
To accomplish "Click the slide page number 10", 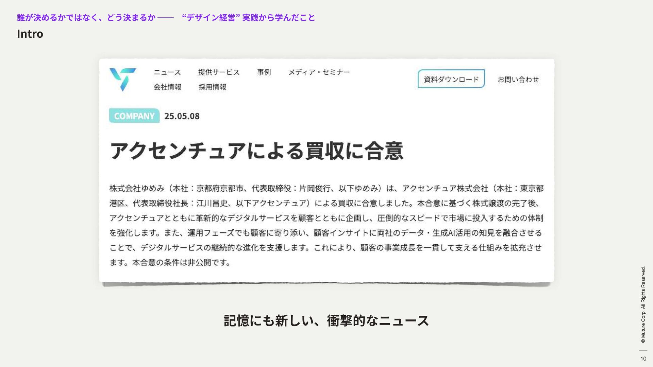I will (643, 359).
